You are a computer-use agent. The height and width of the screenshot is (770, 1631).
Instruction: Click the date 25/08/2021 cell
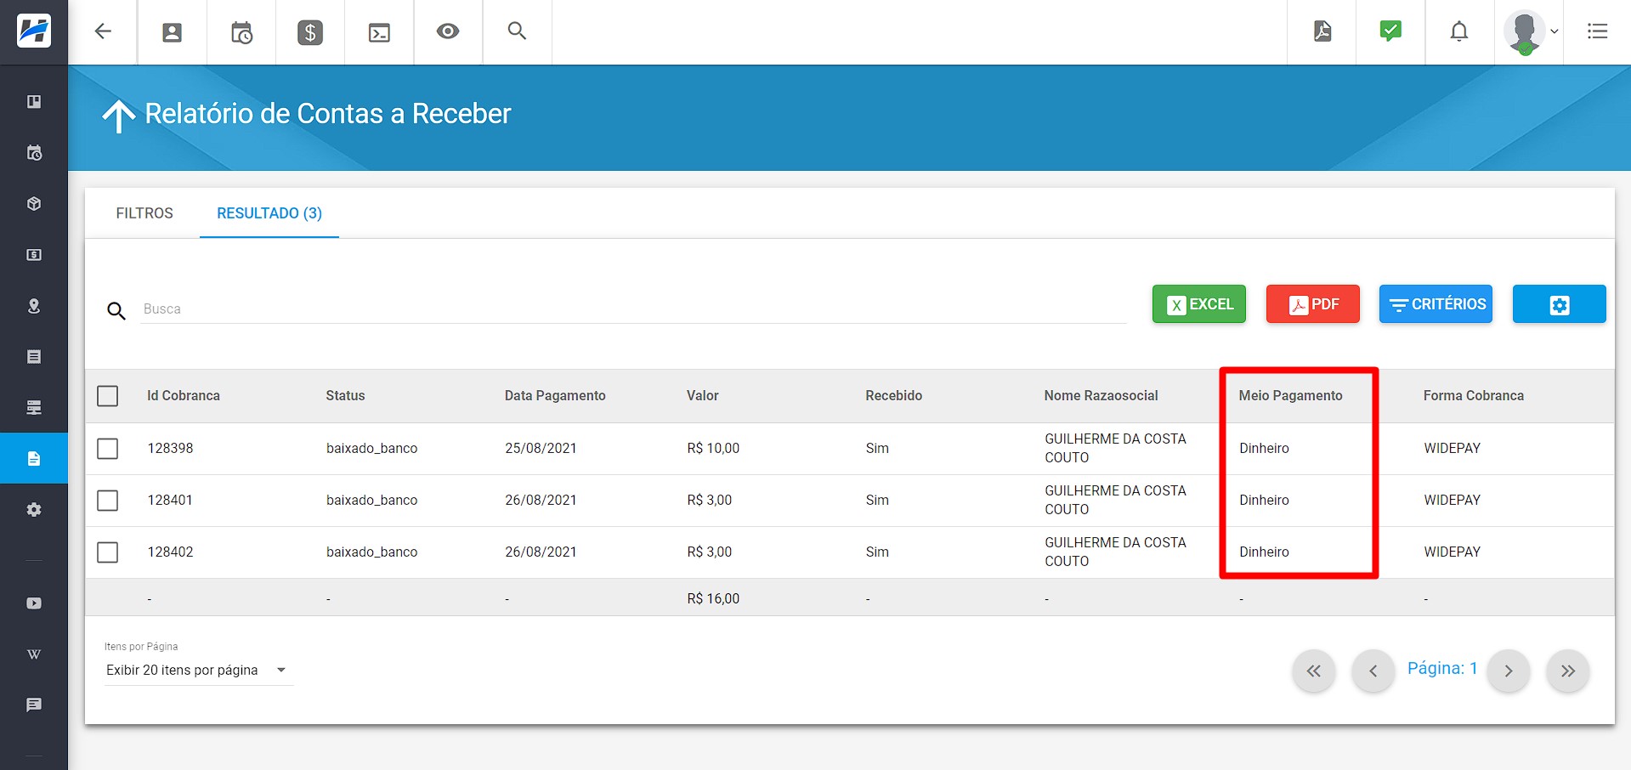(541, 448)
